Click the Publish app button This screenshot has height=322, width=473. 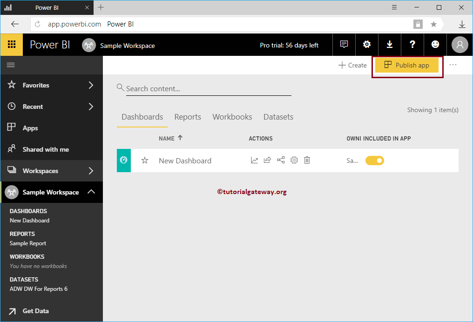coord(406,65)
